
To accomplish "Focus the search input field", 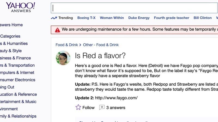I will 134,8.
